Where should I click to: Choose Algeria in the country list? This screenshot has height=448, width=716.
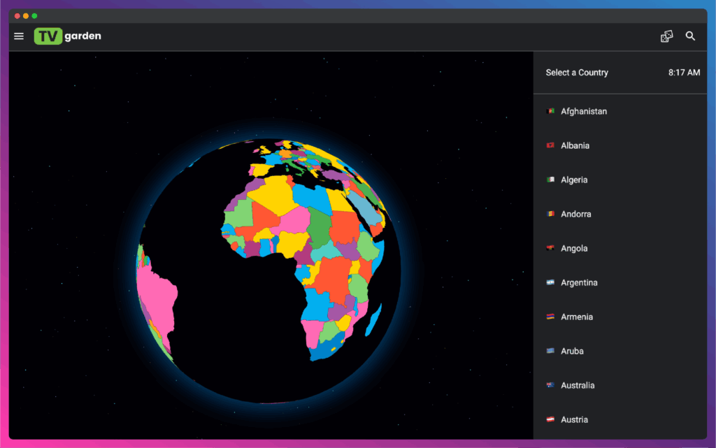pyautogui.click(x=620, y=180)
